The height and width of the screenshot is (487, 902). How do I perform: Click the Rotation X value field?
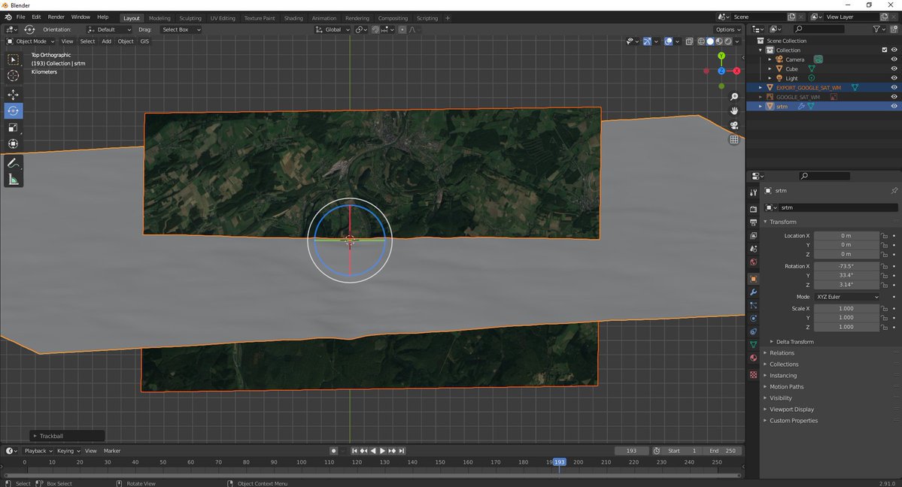coord(846,266)
